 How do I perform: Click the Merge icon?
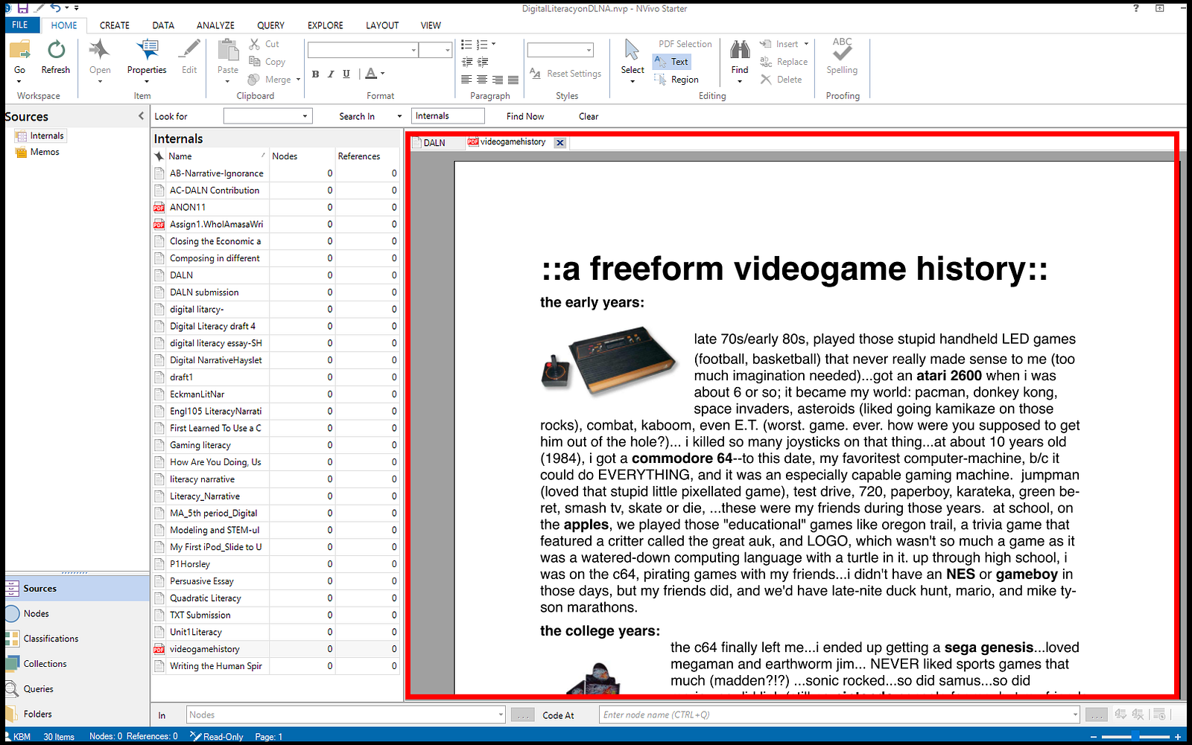tap(255, 80)
